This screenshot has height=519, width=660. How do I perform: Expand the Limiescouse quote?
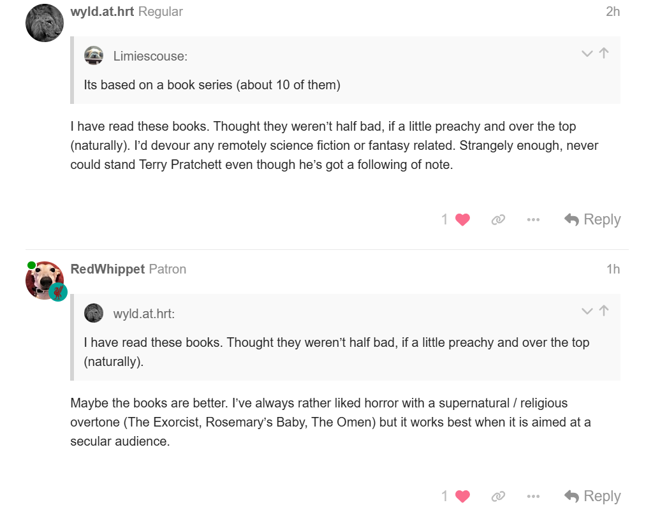click(x=587, y=54)
